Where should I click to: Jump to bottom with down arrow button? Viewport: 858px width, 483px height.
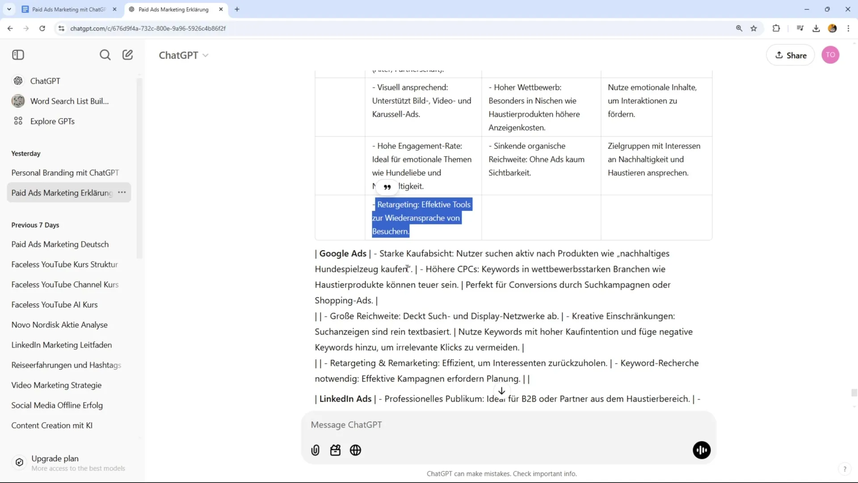click(x=502, y=391)
